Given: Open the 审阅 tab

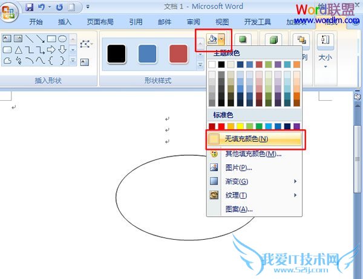Looking at the screenshot, I should coord(194,22).
